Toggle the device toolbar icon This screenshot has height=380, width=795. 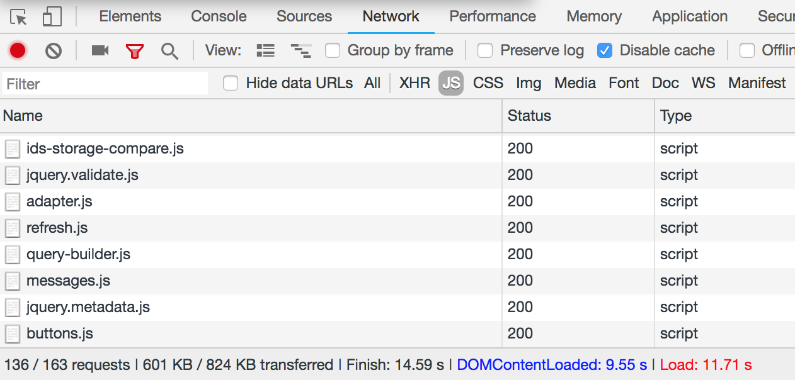(x=52, y=17)
